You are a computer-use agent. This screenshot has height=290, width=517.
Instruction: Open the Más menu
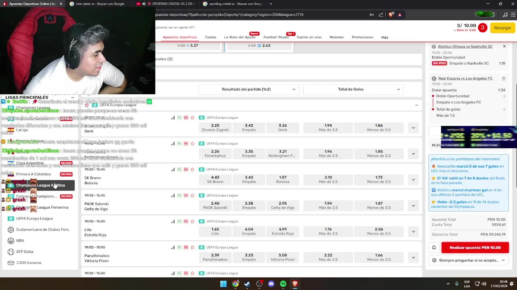385,37
